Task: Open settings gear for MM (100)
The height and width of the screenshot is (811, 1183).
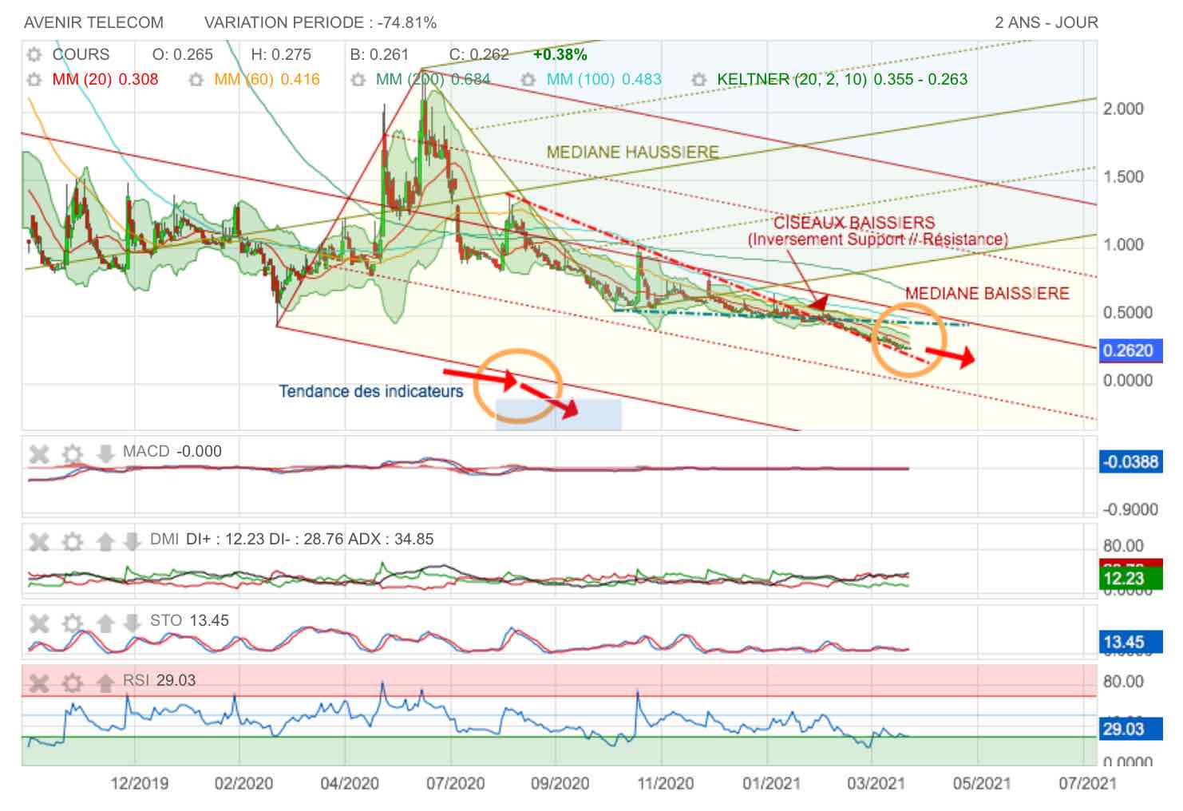Action: (528, 80)
